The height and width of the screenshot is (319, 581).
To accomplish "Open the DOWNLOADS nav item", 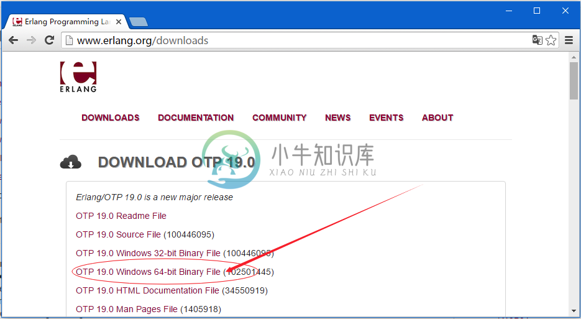I will 111,118.
